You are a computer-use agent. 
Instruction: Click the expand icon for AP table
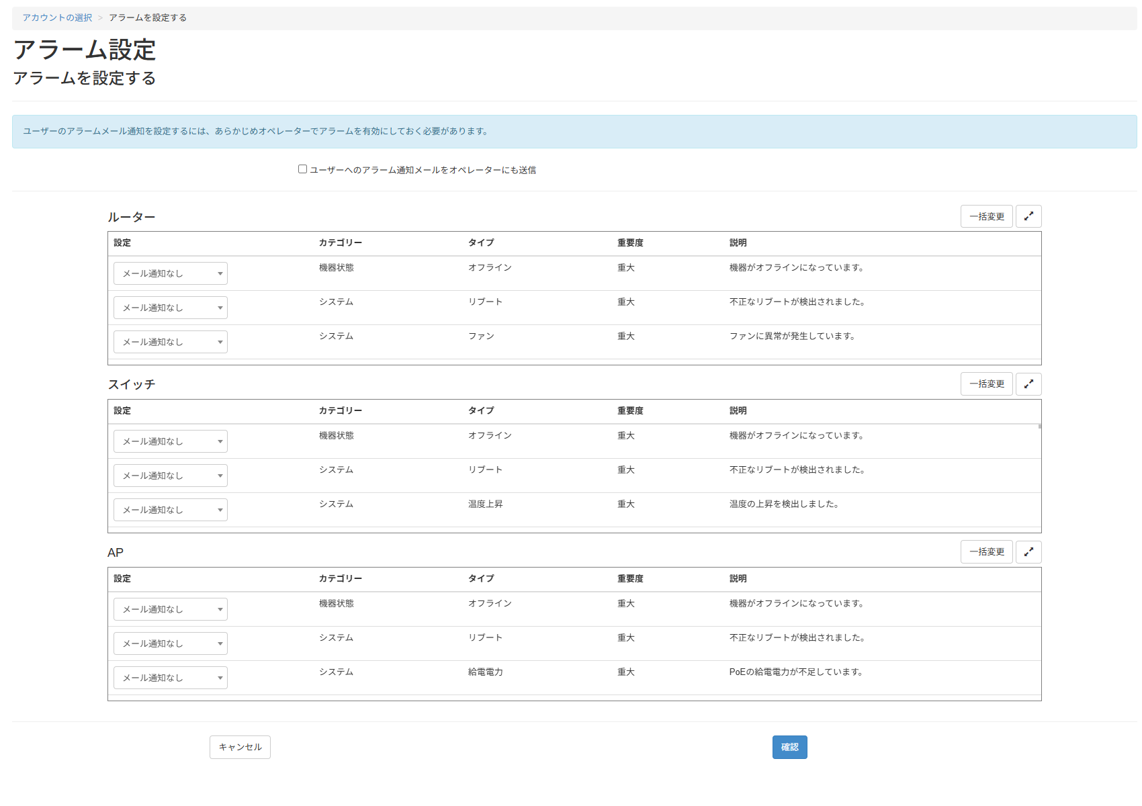point(1028,552)
